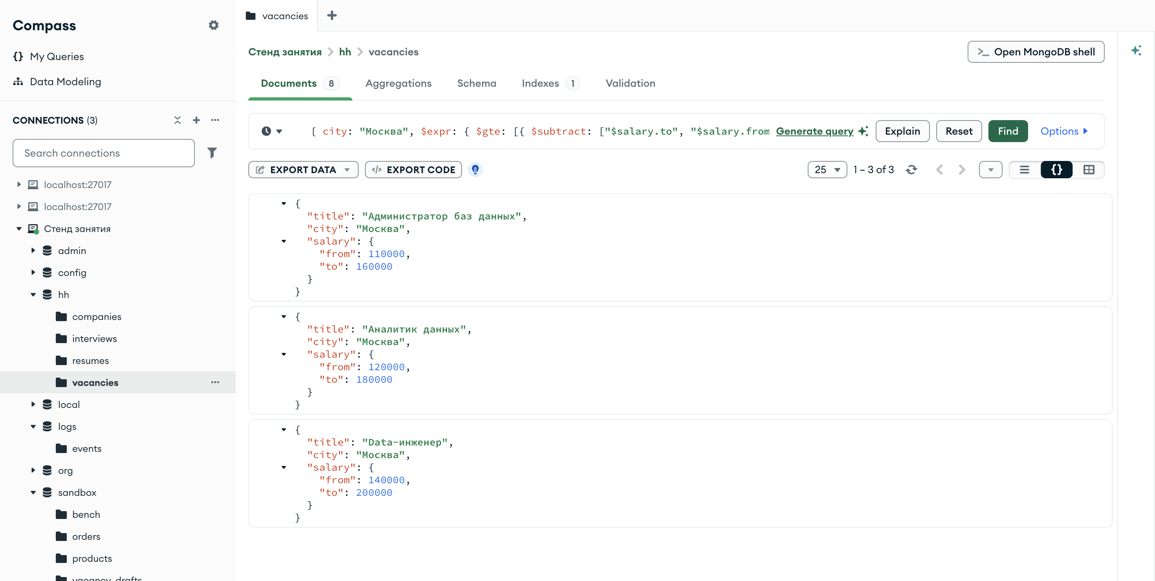Go to next page of documents
The image size is (1155, 581).
[962, 170]
